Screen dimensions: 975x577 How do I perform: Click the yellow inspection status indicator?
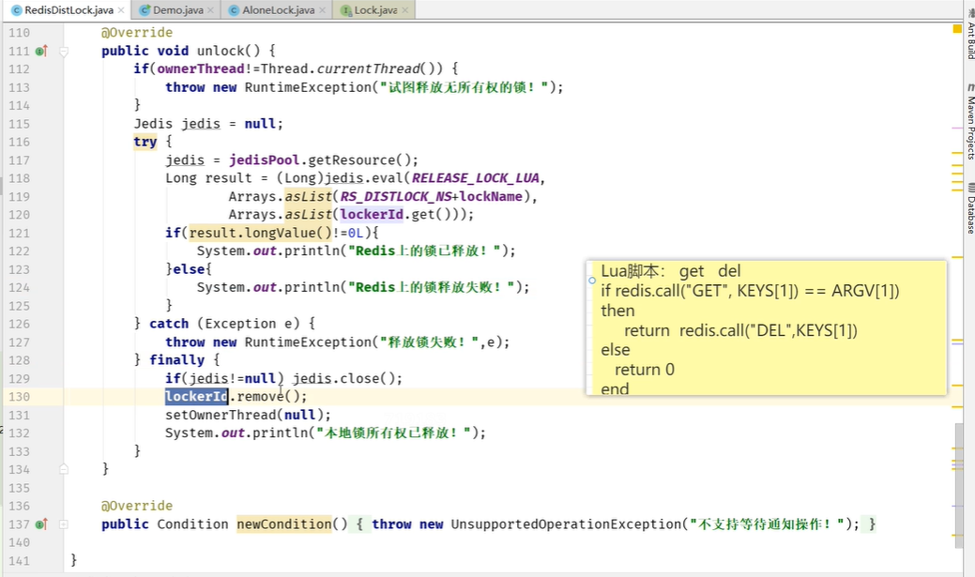tap(957, 28)
